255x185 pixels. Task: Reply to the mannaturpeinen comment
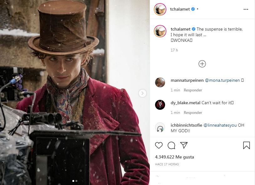click(x=193, y=90)
